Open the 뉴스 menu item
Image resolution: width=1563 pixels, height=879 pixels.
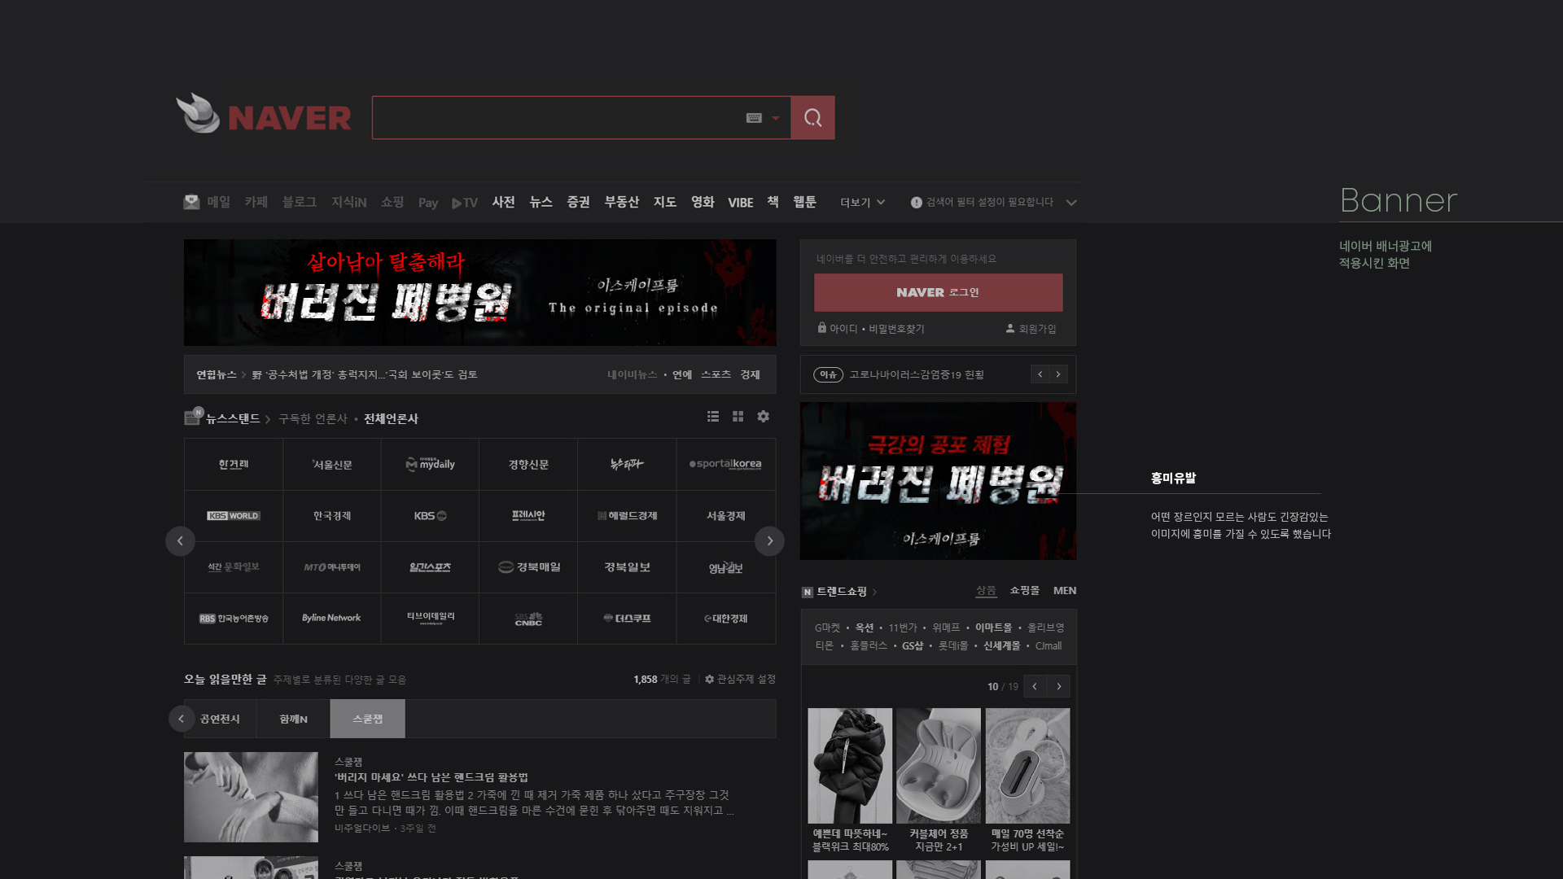pos(541,202)
